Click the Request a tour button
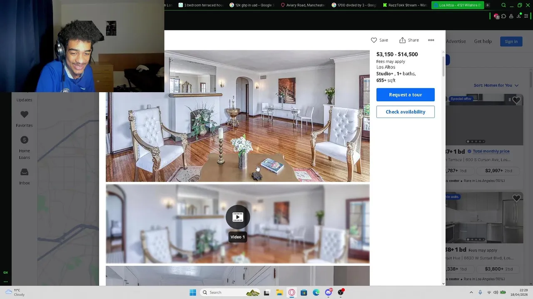 point(406,95)
